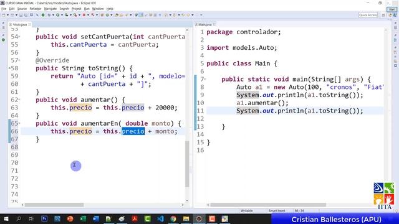Screen dimensions: 399x224
Task: Click the scroll-down arrow in the Auto.java editor
Action: tap(187, 200)
